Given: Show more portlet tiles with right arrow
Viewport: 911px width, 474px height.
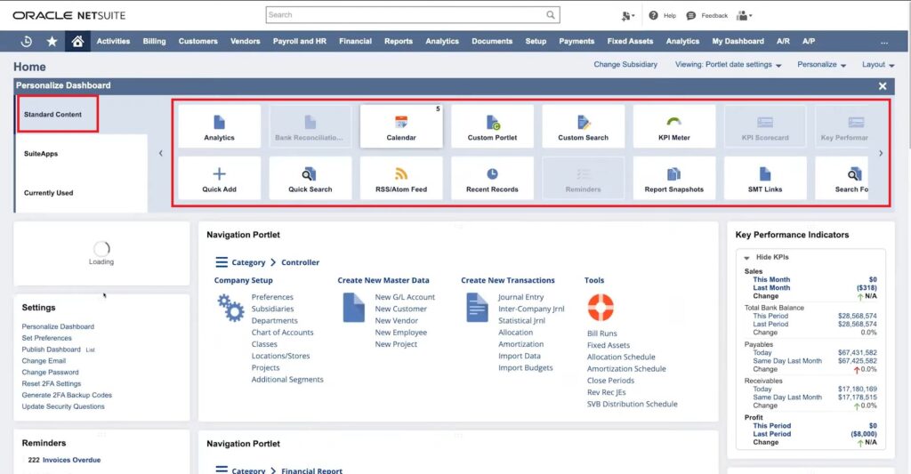Looking at the screenshot, I should pos(881,153).
